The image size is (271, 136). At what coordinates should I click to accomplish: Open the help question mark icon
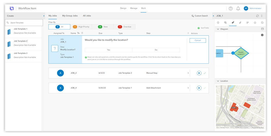(x=231, y=8)
